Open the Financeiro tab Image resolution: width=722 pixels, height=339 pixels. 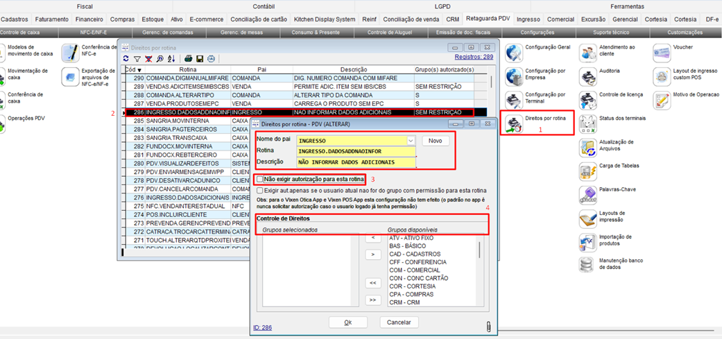pos(89,19)
